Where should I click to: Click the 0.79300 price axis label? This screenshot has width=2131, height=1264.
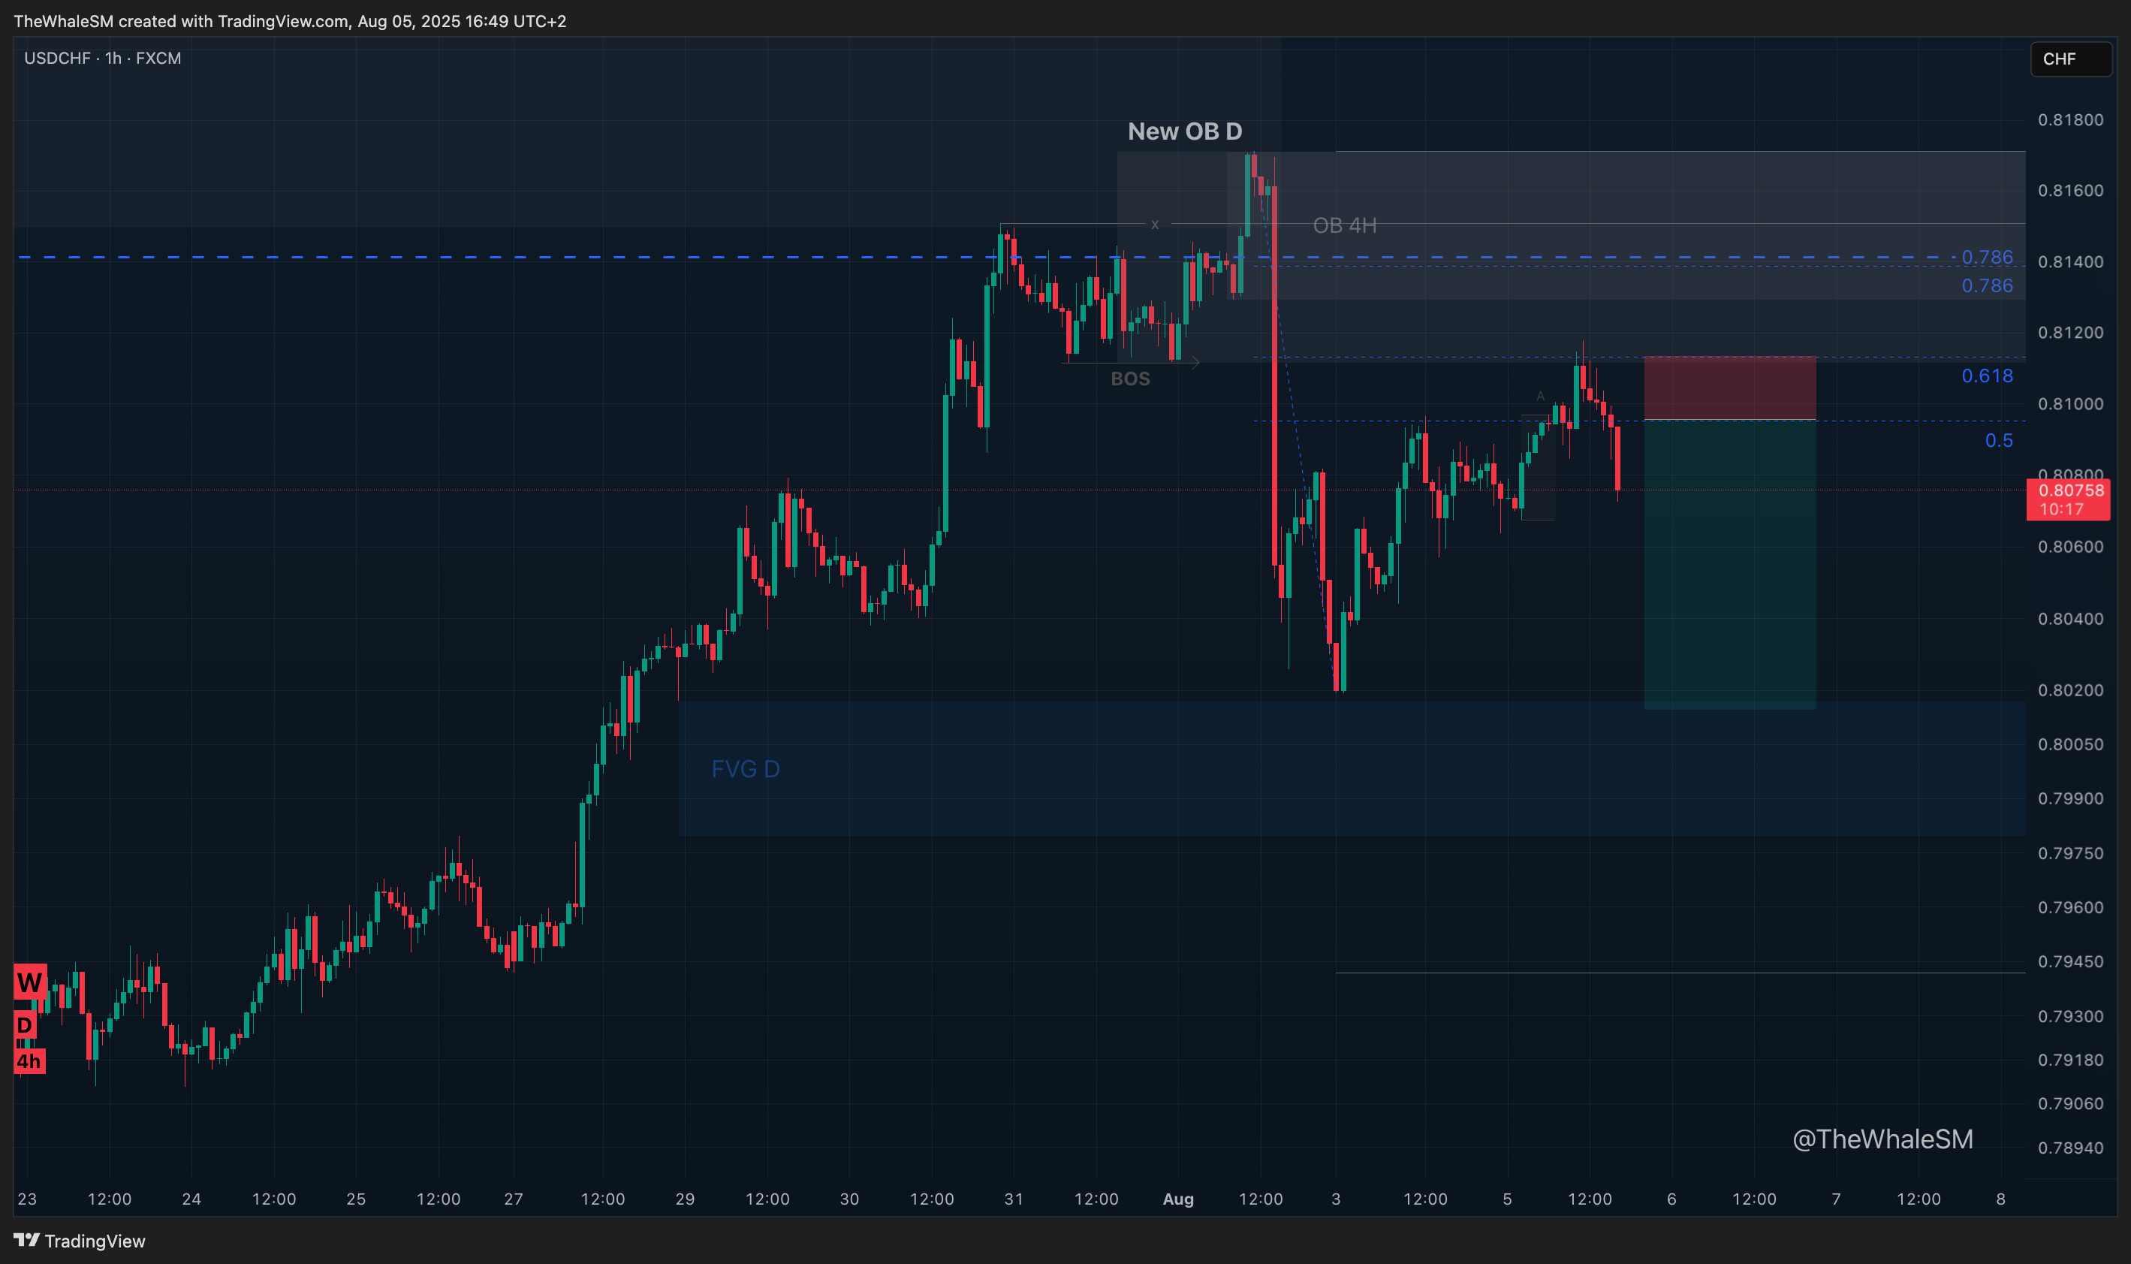click(x=2069, y=1016)
